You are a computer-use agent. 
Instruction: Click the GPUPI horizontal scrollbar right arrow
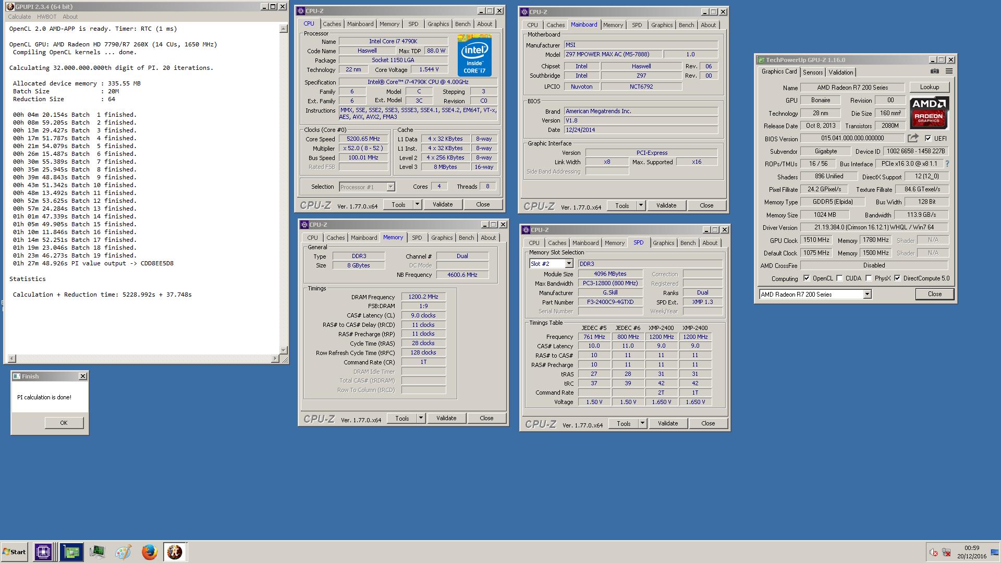coord(275,359)
